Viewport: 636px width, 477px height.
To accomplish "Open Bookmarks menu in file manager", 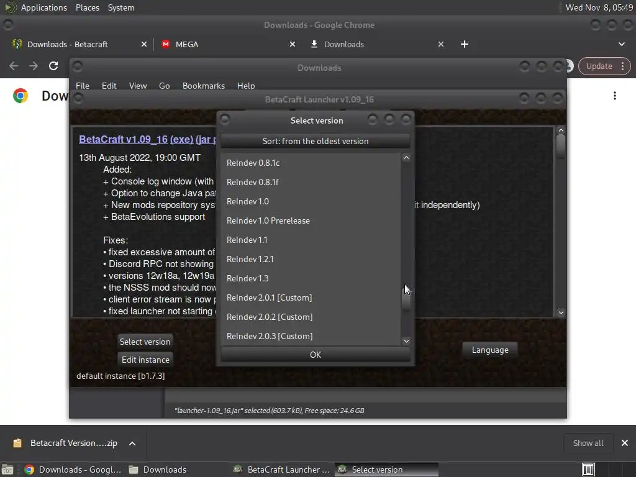I will (203, 86).
